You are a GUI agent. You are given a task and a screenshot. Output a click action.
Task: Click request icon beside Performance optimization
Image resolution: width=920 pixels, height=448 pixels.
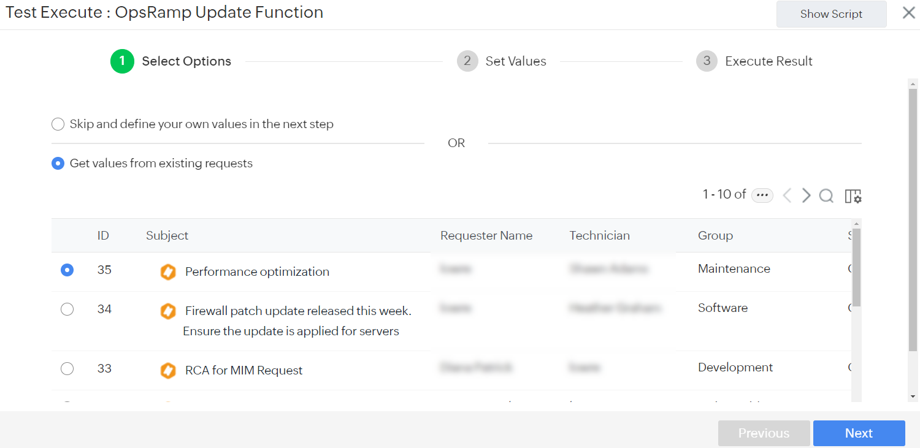pyautogui.click(x=168, y=272)
